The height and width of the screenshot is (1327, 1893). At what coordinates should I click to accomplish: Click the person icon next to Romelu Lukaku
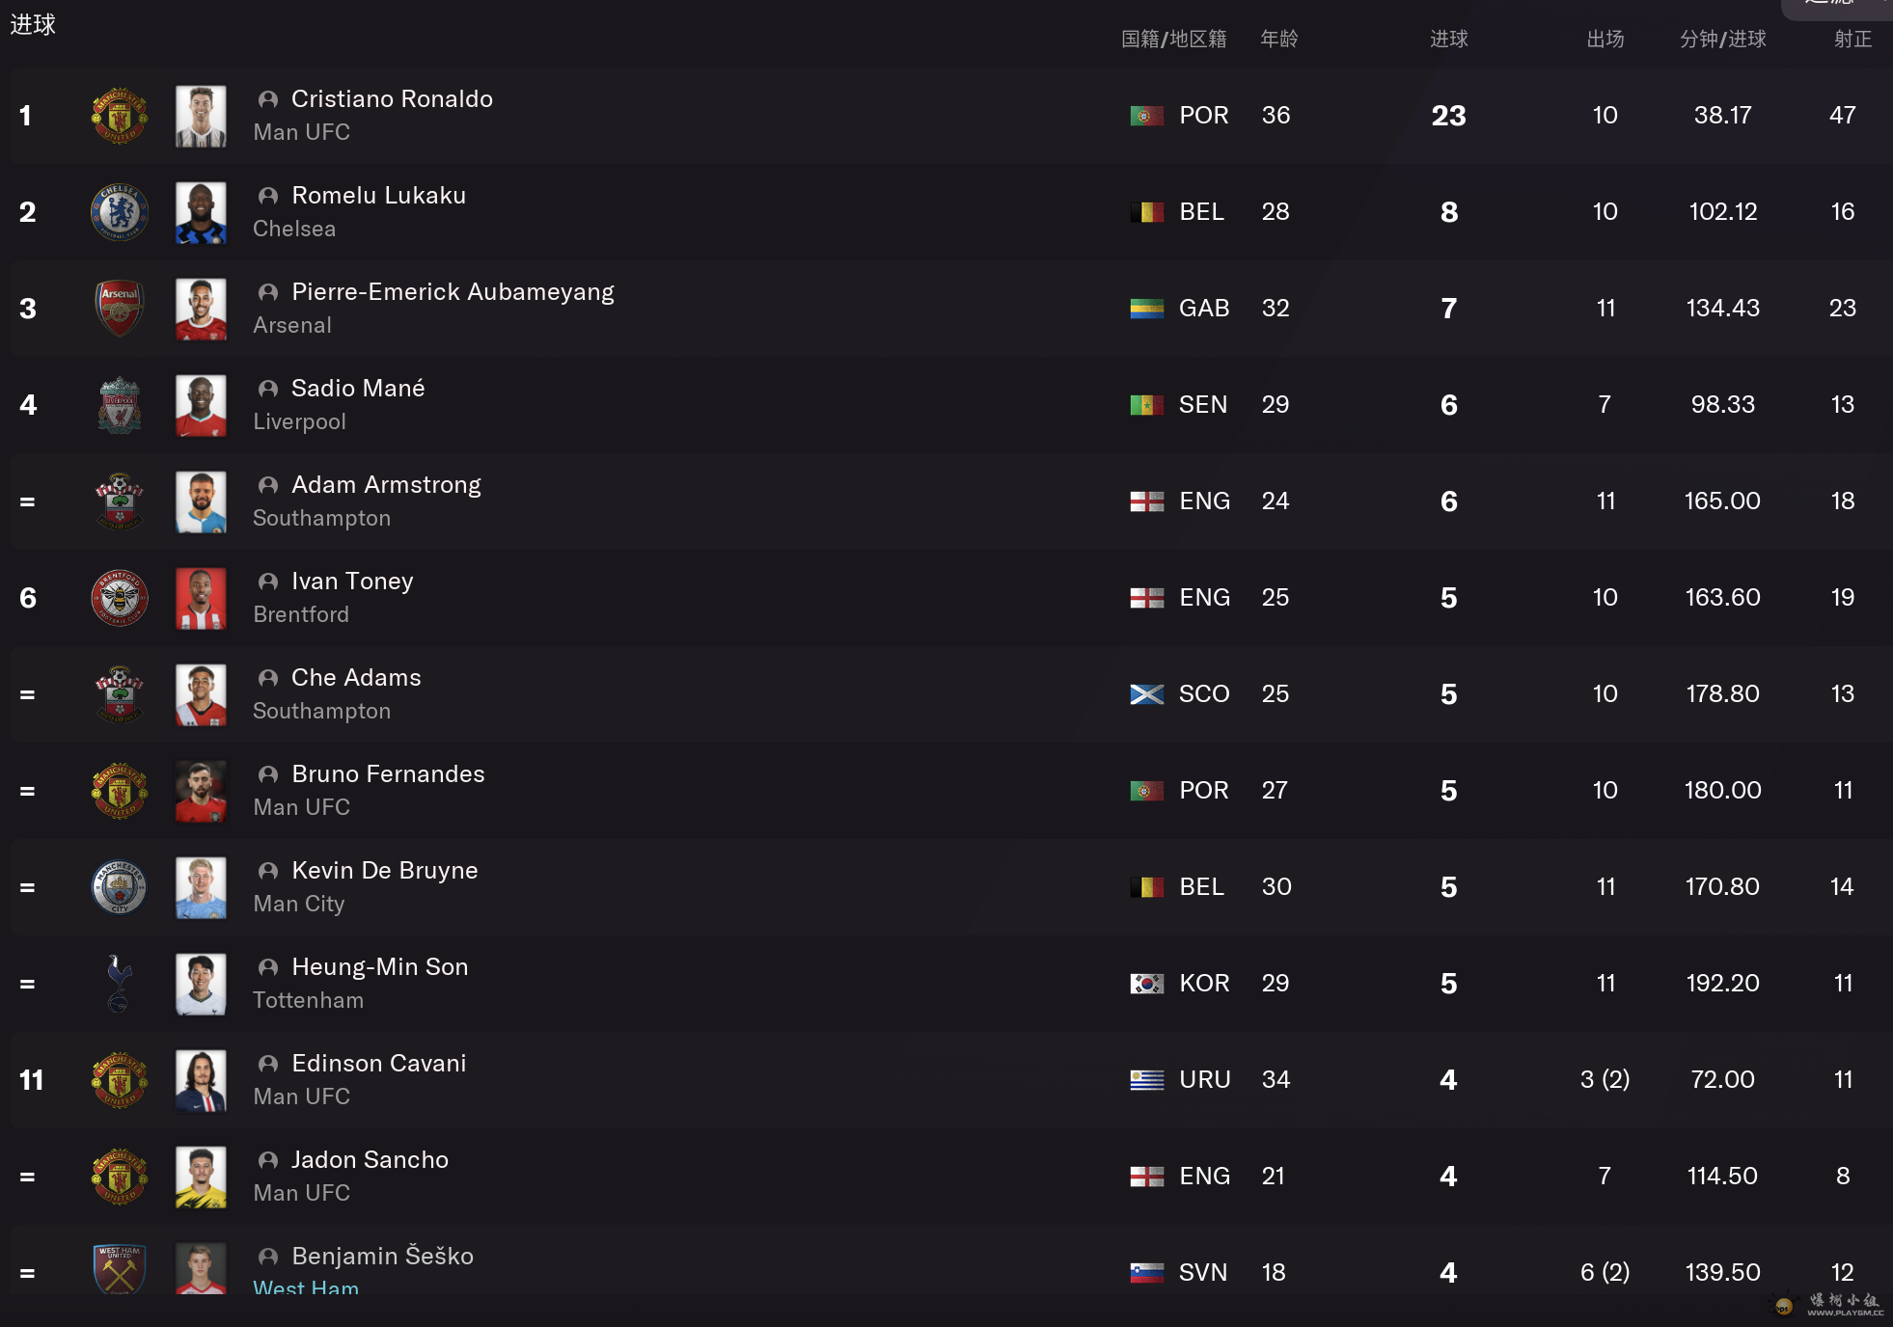point(268,196)
